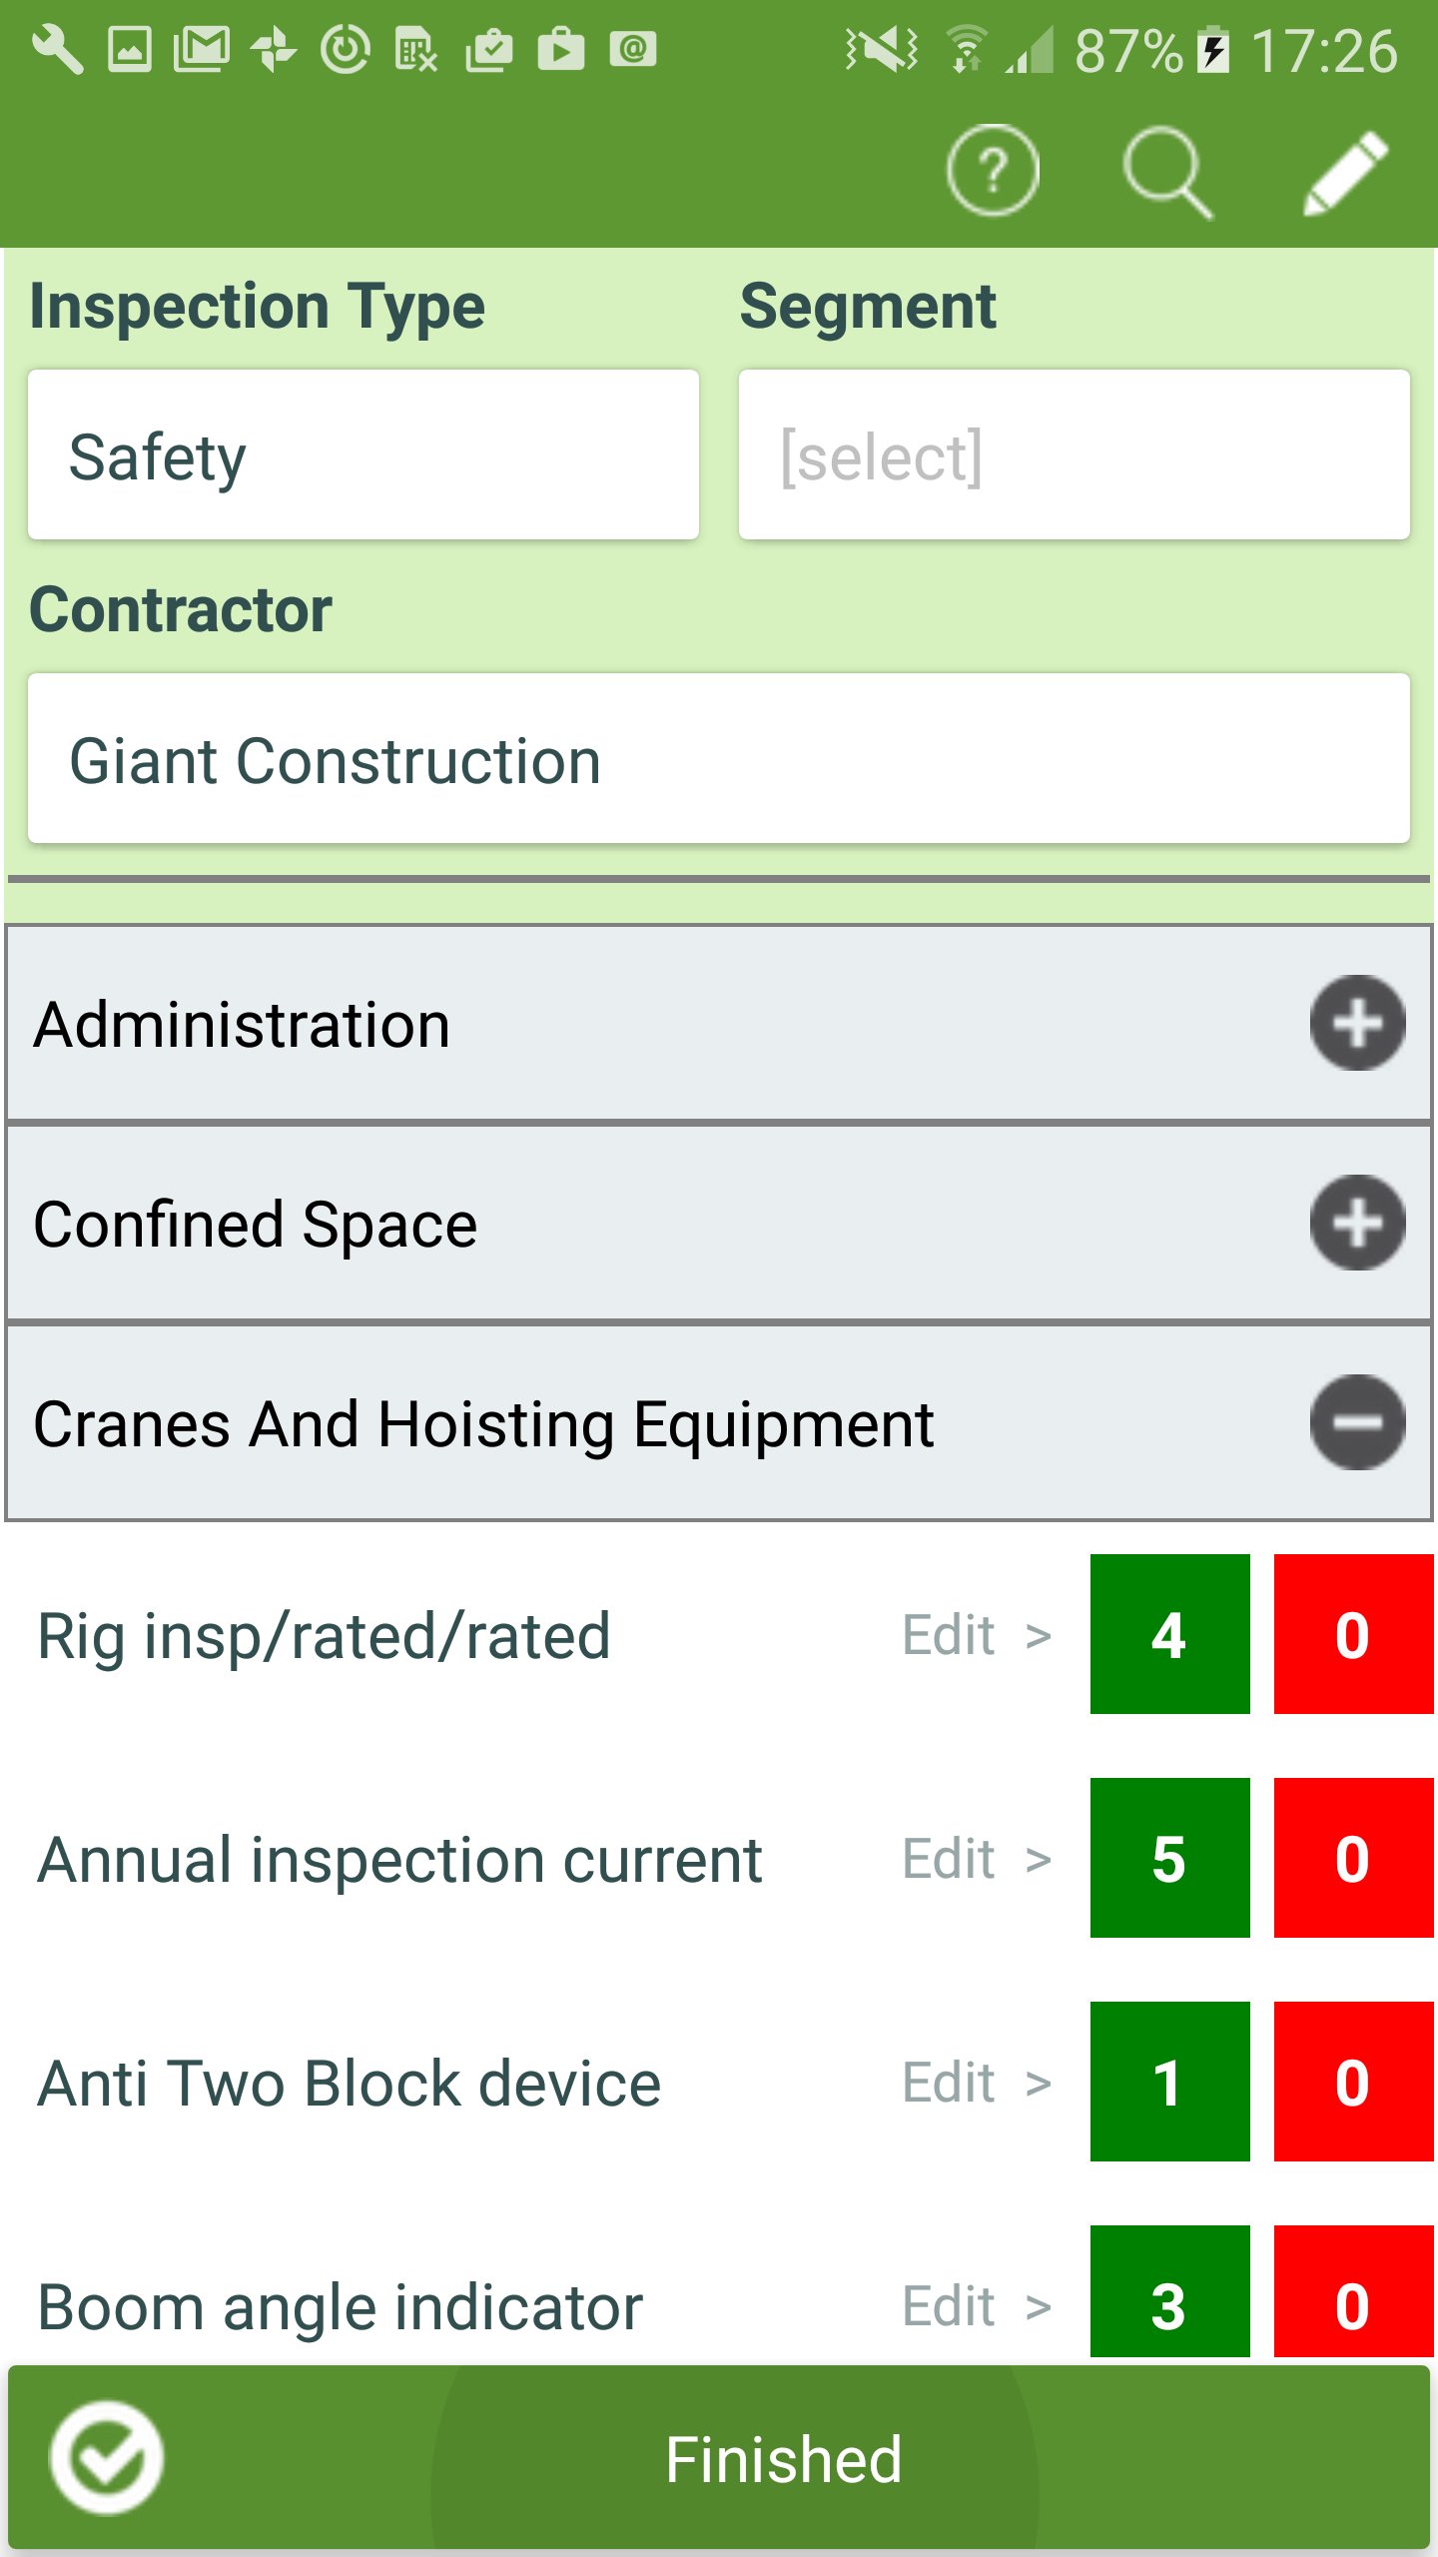
Task: Expand the Administration section plus icon
Action: 1357,1024
